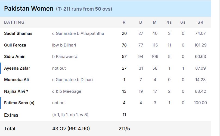Open Gull Feroza player profile
This screenshot has width=220, height=136.
point(15,45)
